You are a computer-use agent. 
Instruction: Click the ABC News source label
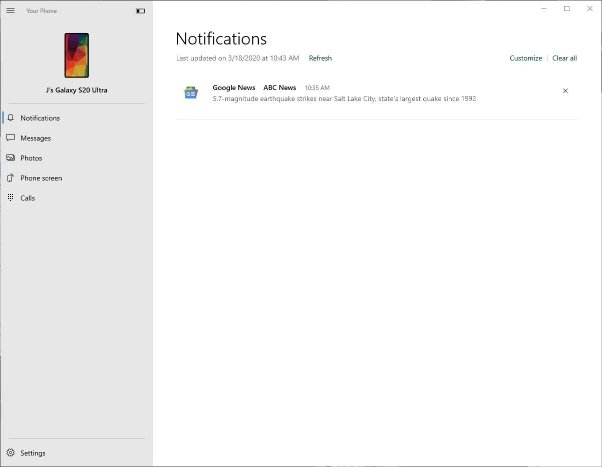(279, 87)
